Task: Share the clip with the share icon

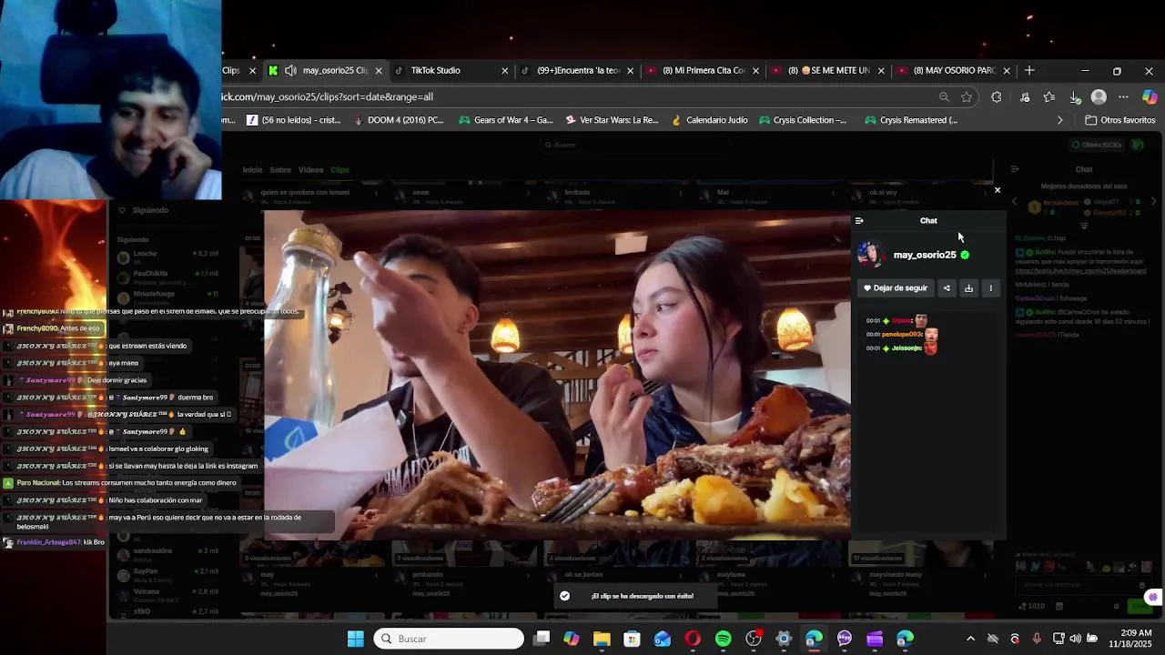Action: (x=947, y=288)
